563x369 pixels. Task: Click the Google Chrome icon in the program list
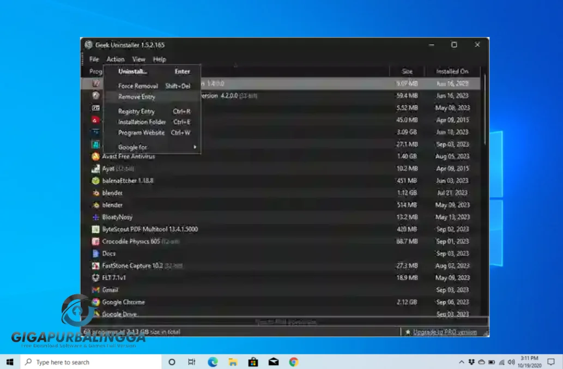96,302
